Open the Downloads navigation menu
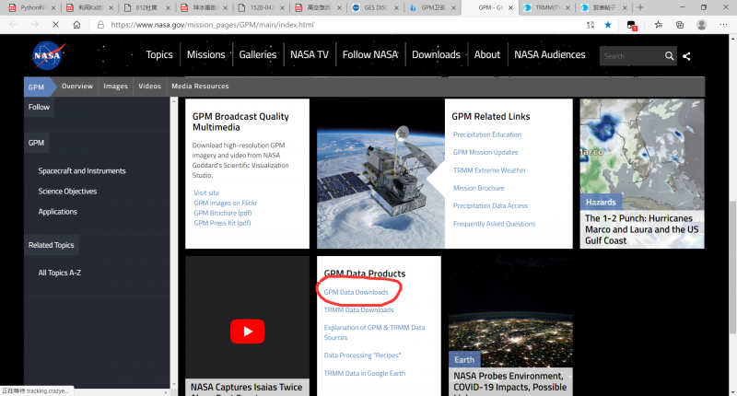 436,55
